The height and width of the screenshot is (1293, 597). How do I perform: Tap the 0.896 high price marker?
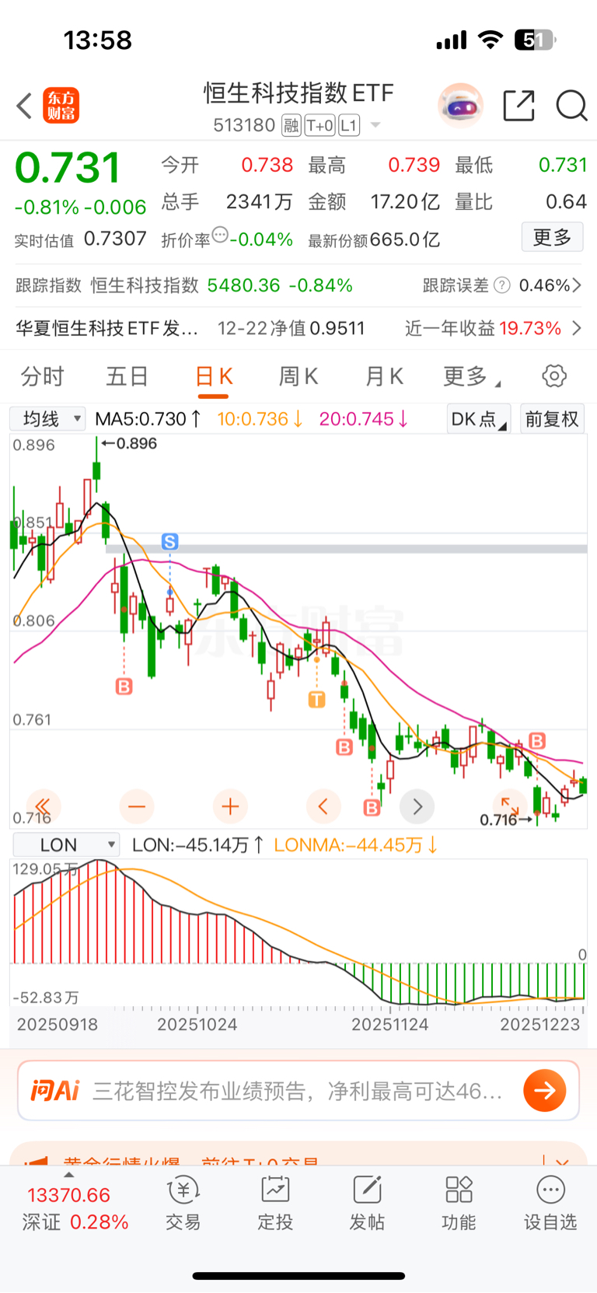point(129,443)
